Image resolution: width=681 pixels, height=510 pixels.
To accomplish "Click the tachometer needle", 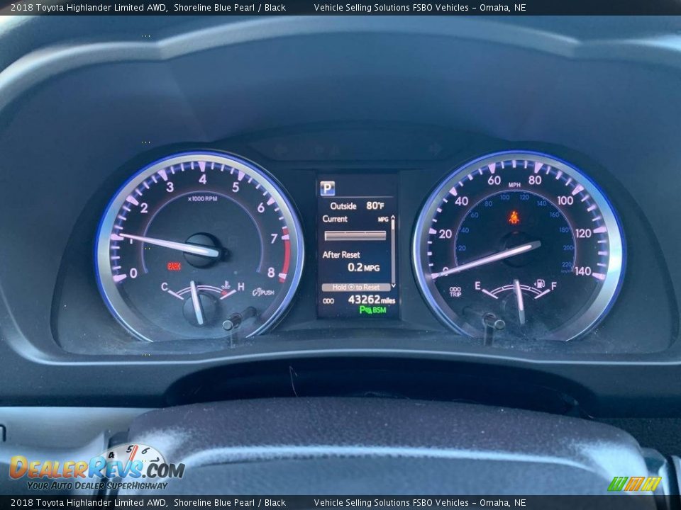I will point(170,245).
